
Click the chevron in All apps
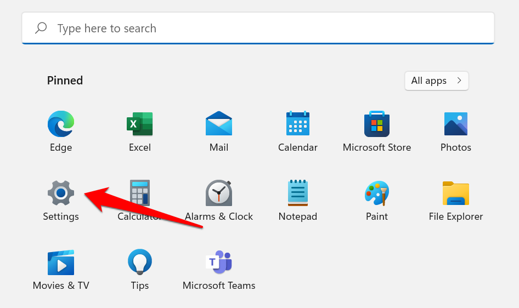coord(459,81)
